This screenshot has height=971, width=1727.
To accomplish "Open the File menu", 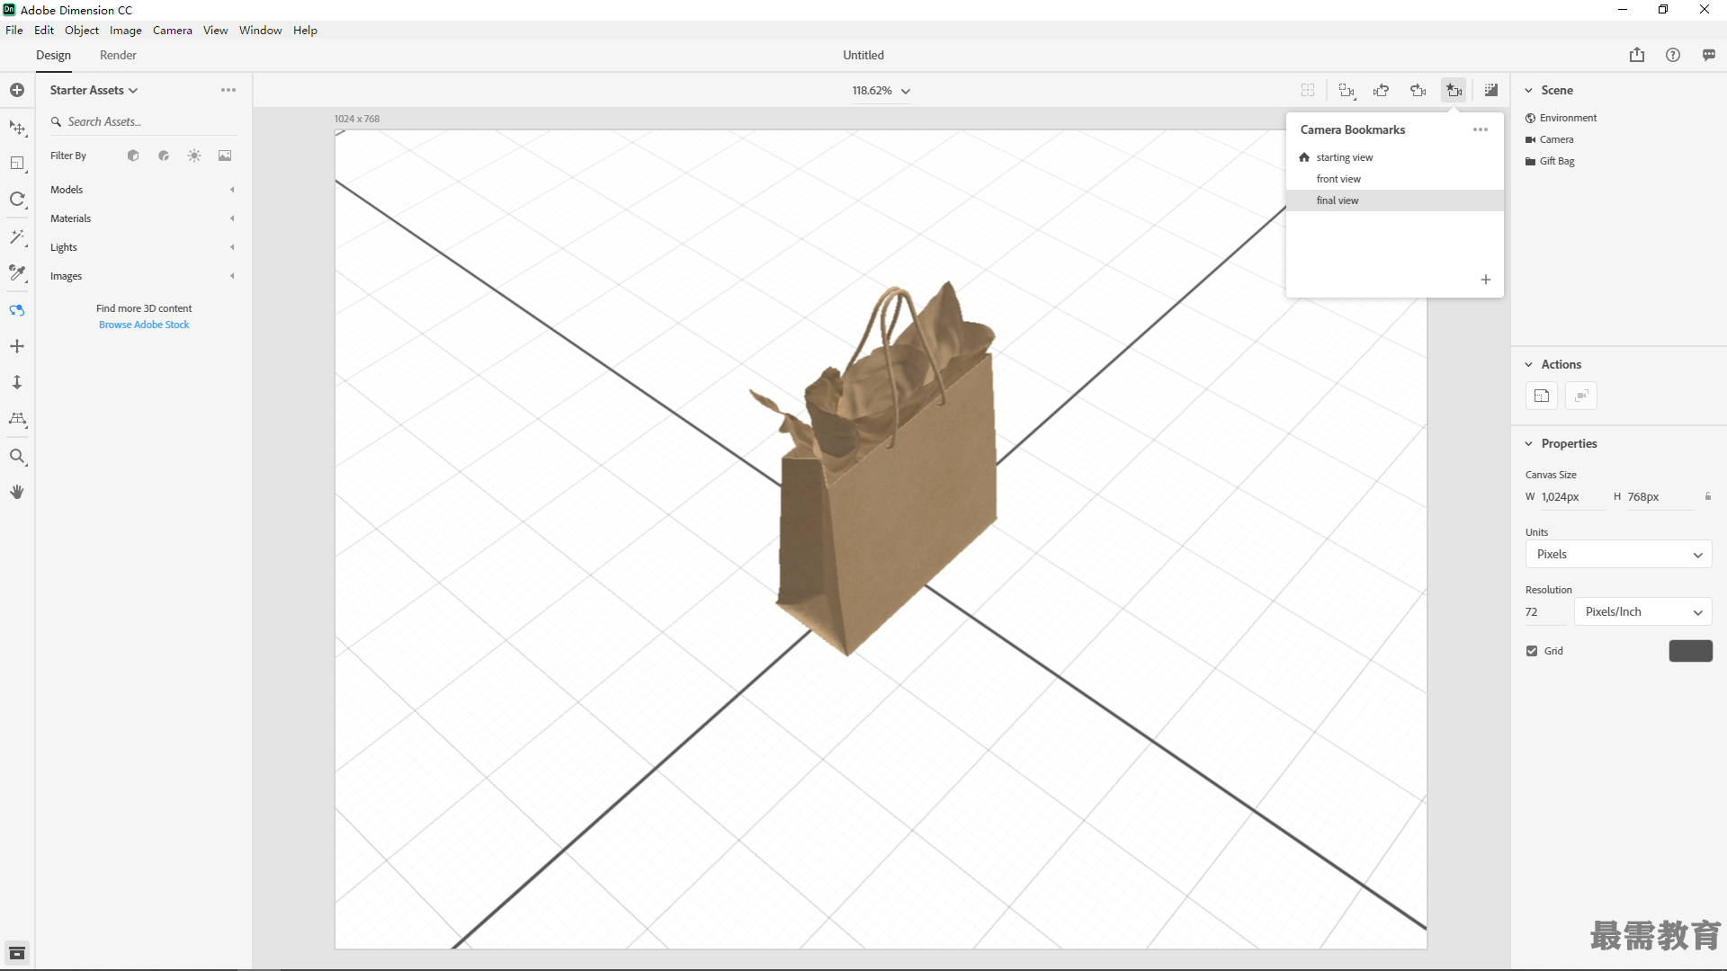I will pos(14,30).
